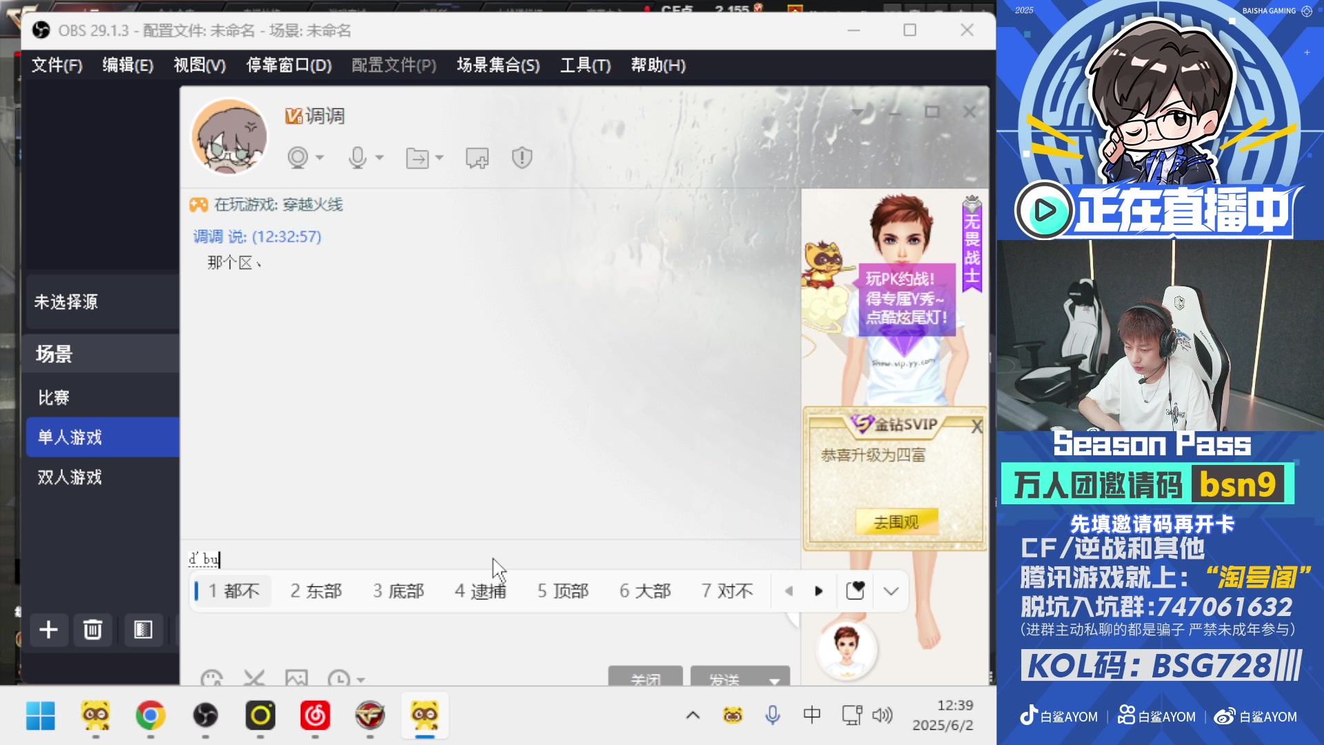The height and width of the screenshot is (745, 1324).
Task: Open the yellow ring app on taskbar
Action: (260, 716)
